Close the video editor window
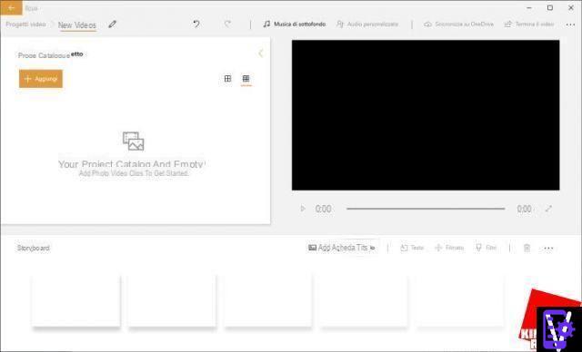Image resolution: width=582 pixels, height=352 pixels. tap(571, 8)
